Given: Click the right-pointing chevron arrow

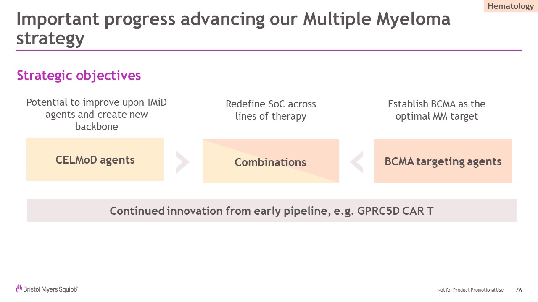Looking at the screenshot, I should point(183,162).
